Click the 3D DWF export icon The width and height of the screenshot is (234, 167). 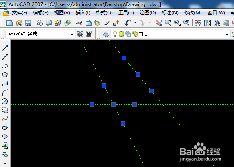point(67,23)
